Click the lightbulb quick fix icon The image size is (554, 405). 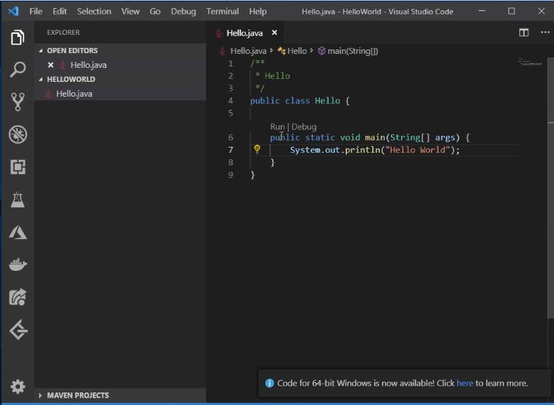coord(257,149)
